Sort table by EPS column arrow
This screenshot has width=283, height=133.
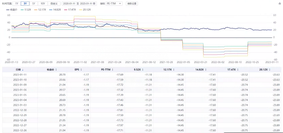point(81,69)
